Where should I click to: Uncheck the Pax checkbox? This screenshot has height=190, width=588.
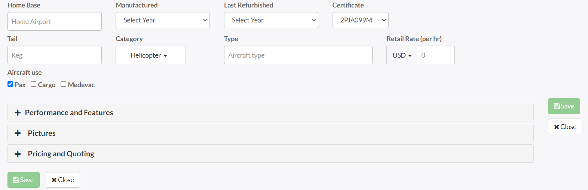pyautogui.click(x=10, y=84)
